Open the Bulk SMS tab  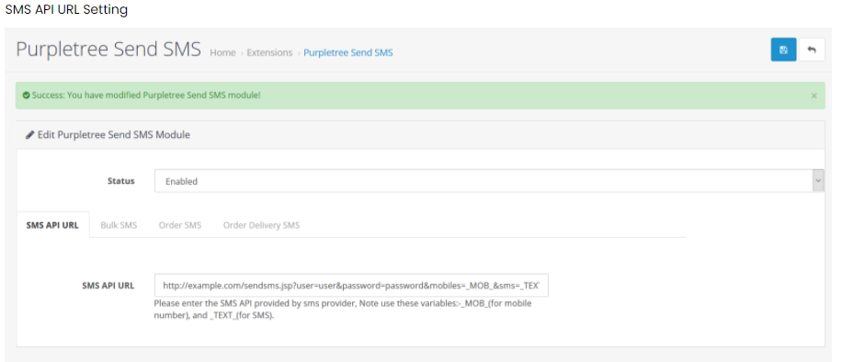119,225
